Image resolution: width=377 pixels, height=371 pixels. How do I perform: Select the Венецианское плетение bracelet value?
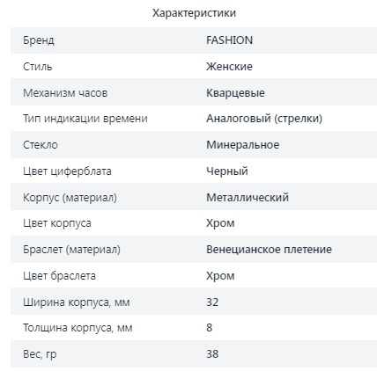pyautogui.click(x=269, y=250)
